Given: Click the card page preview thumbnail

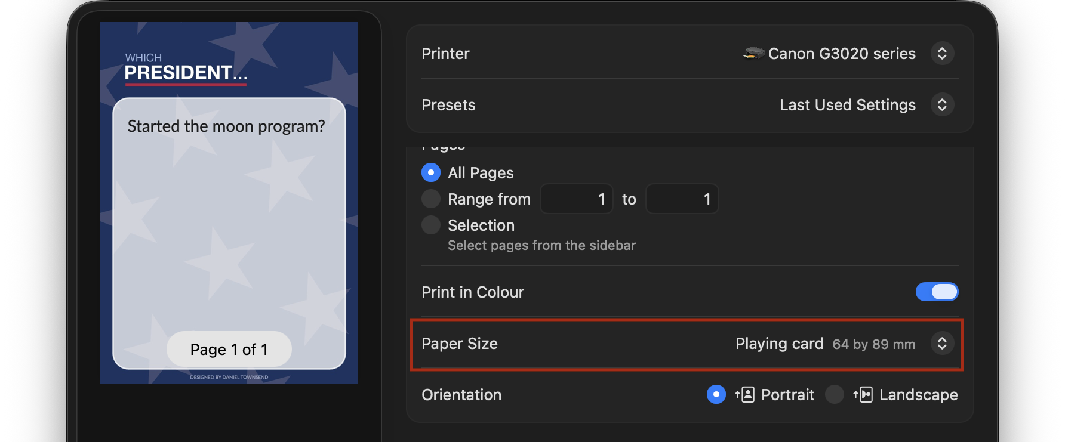Looking at the screenshot, I should point(229,203).
